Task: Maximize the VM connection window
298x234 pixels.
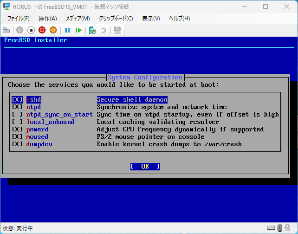Action: 266,6
